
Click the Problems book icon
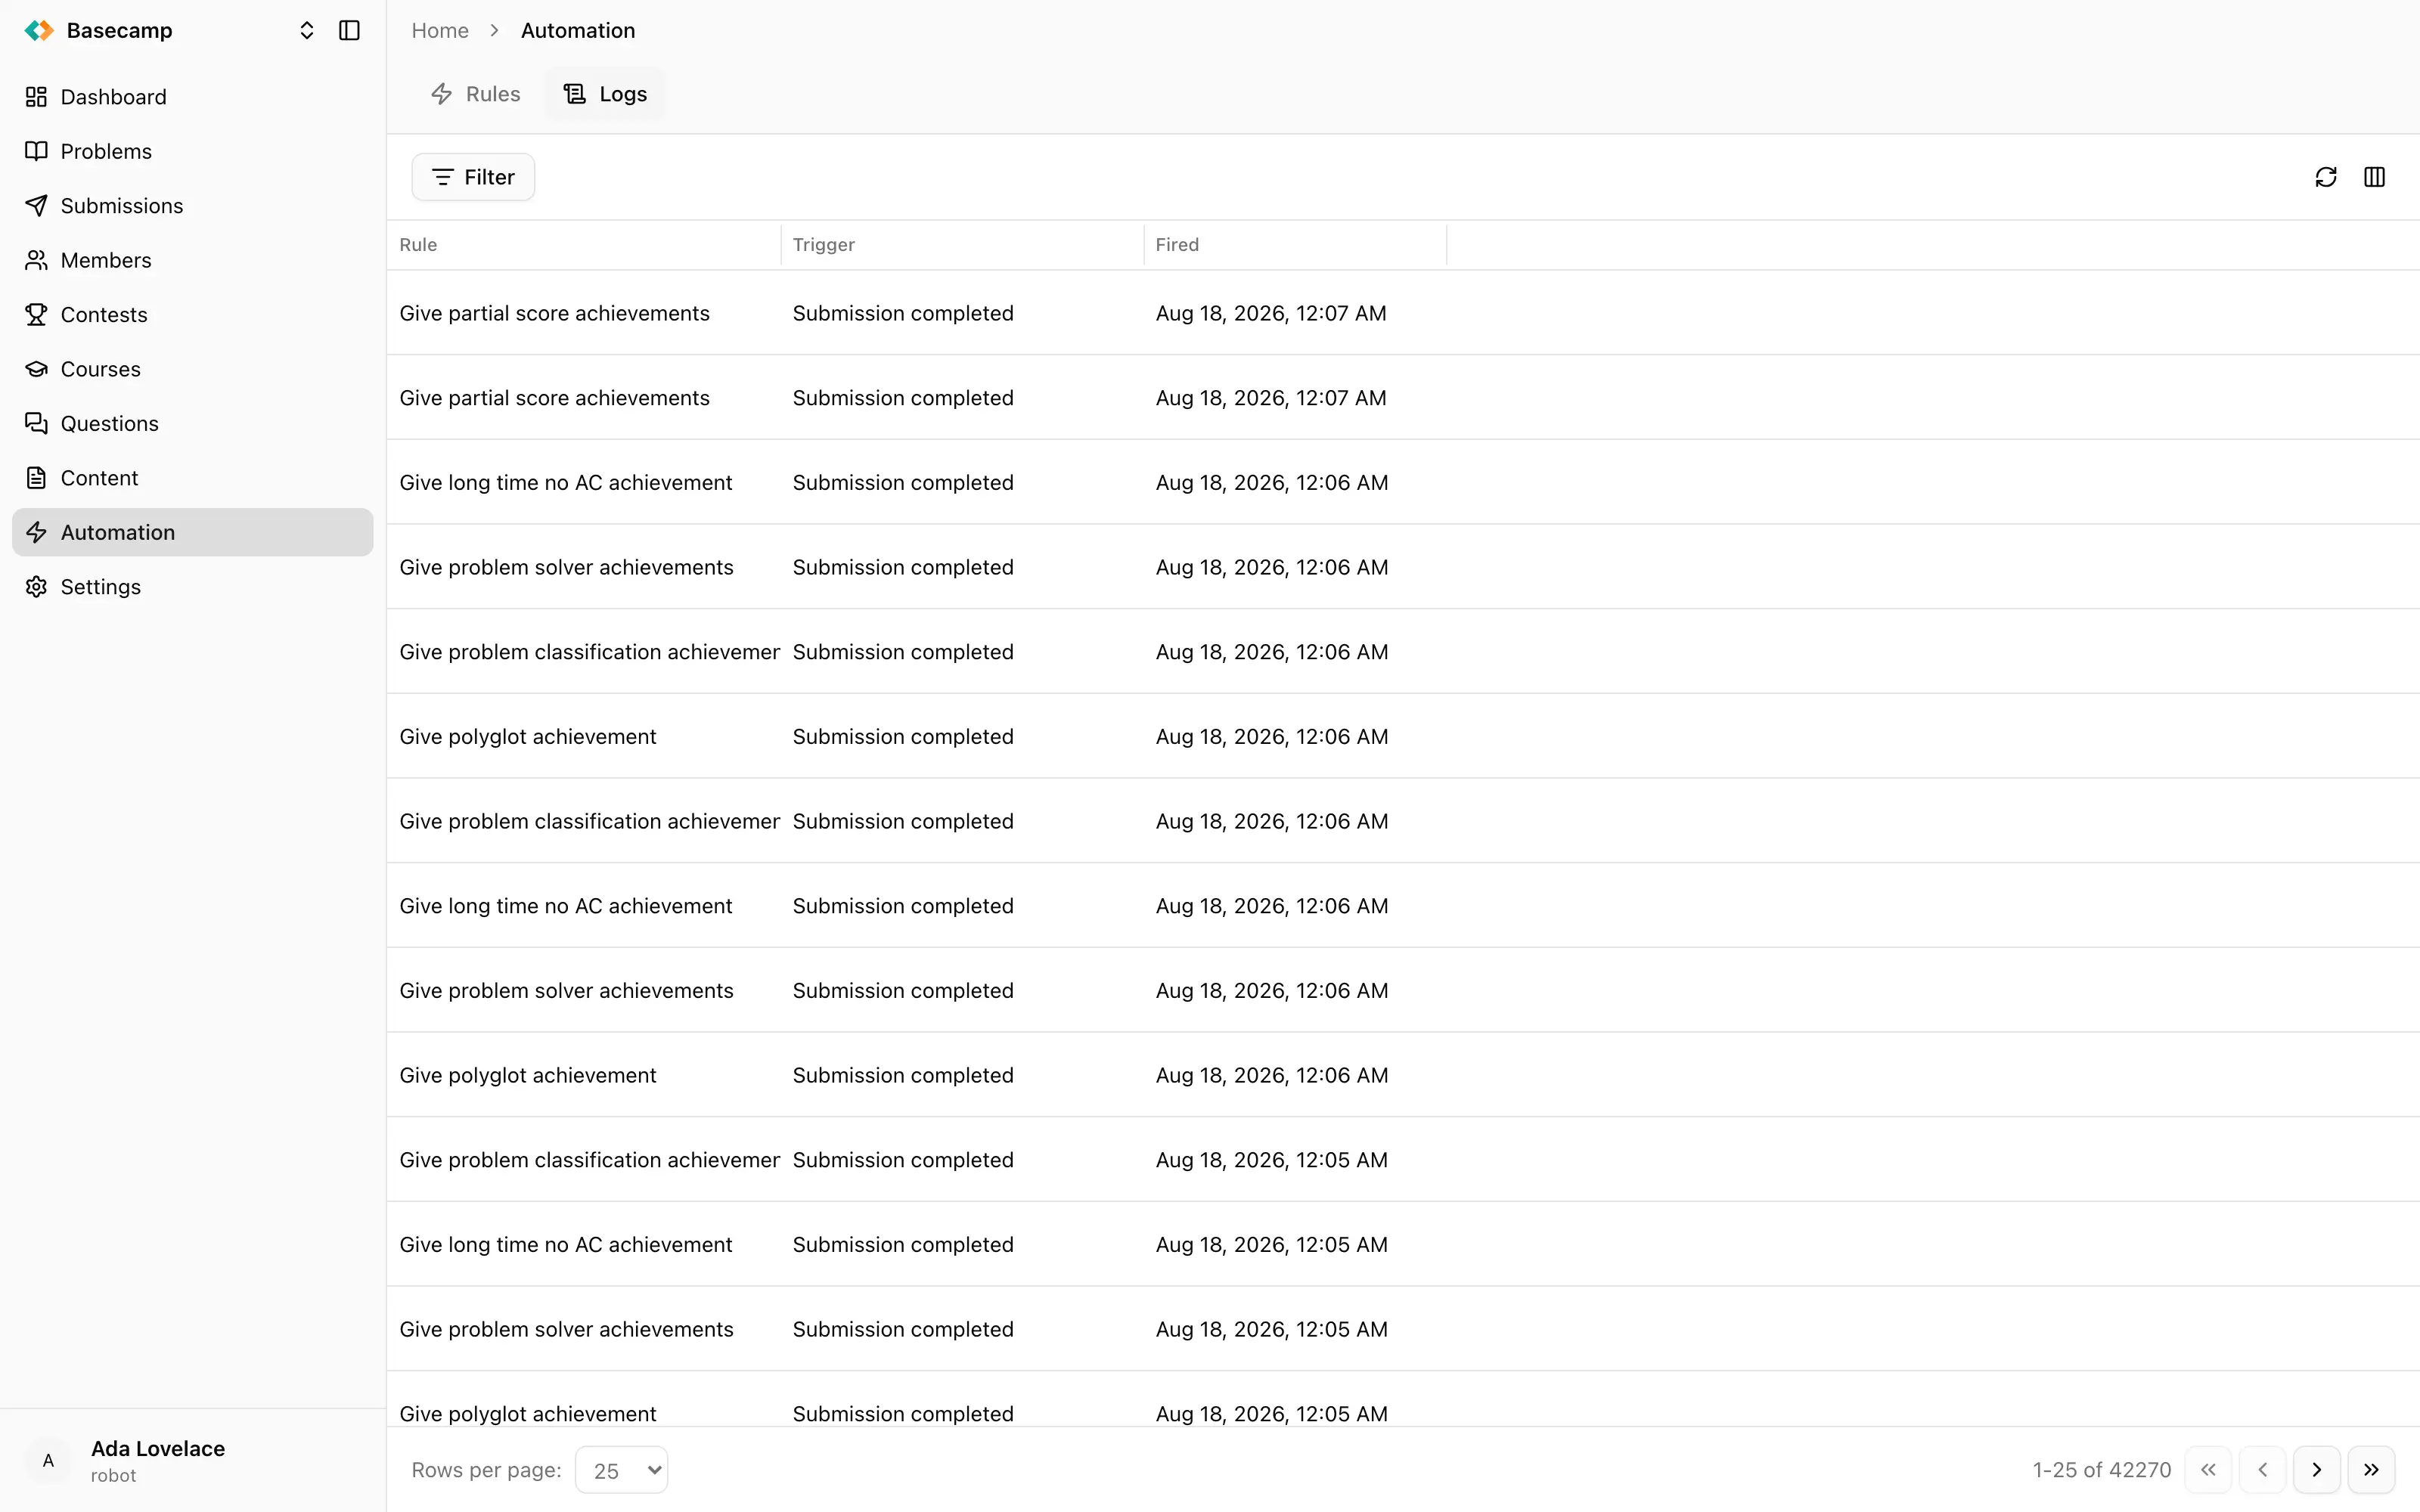coord(36,151)
